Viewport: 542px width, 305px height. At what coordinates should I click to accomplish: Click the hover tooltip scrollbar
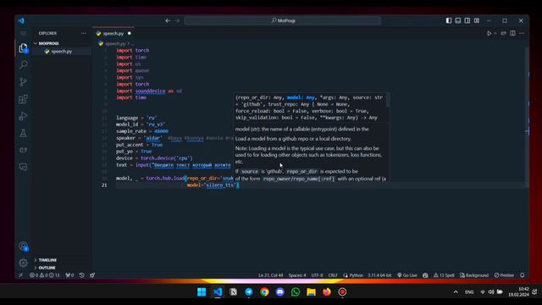click(x=388, y=100)
